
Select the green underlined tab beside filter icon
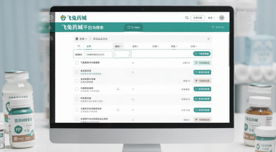89,46
